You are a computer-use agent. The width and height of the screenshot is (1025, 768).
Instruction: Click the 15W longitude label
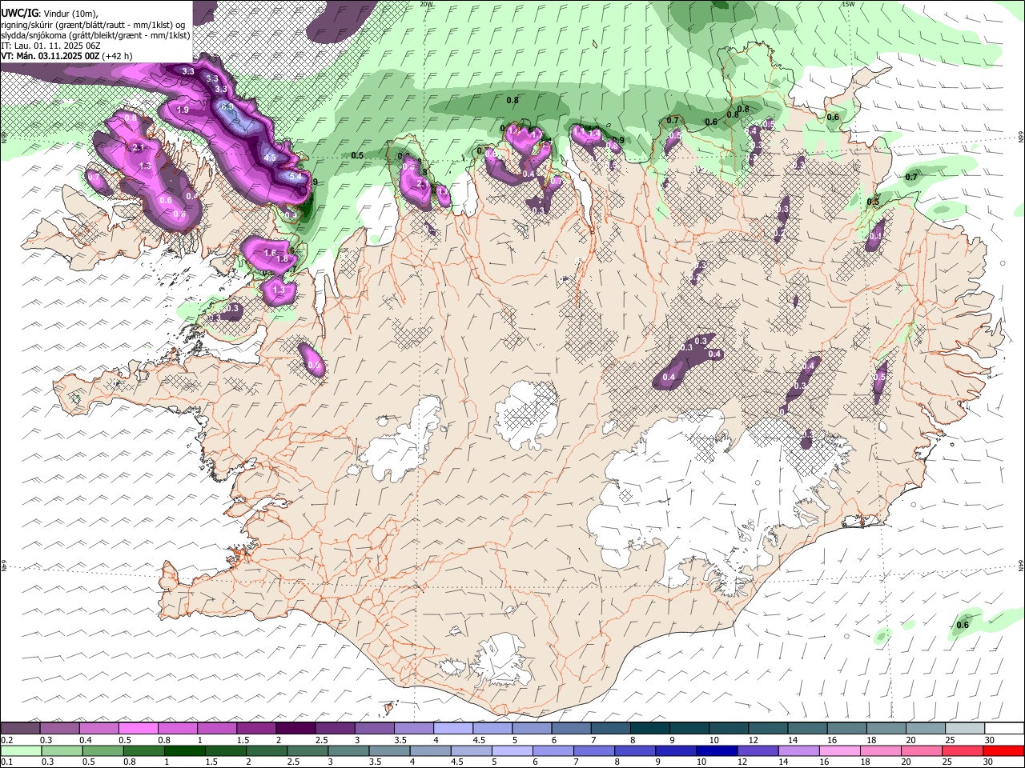(848, 4)
